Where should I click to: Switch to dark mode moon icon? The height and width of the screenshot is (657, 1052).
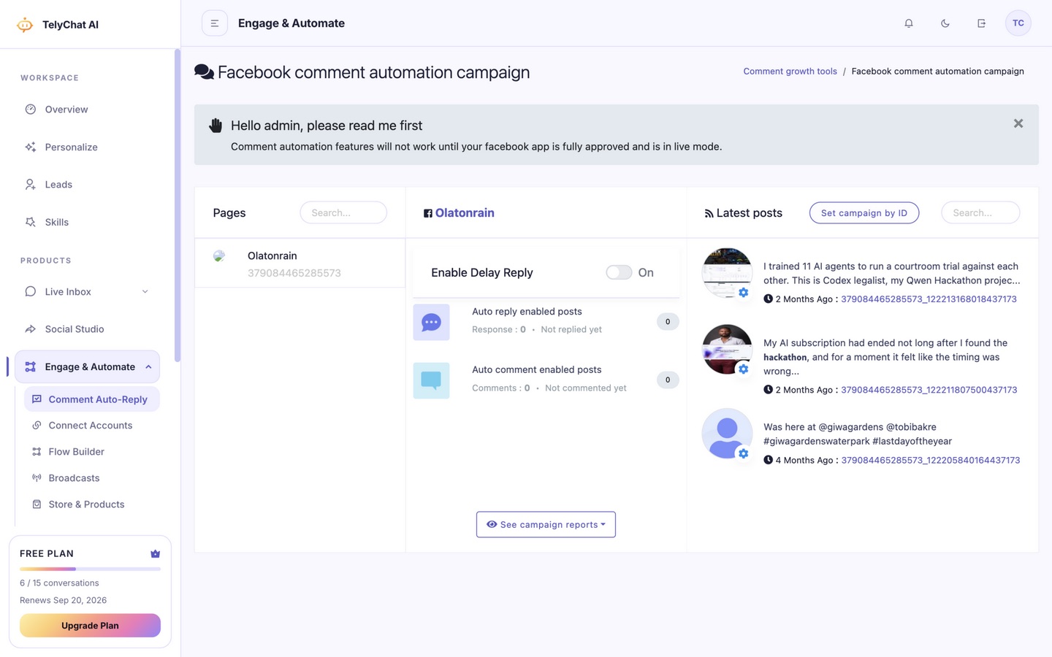coord(945,23)
